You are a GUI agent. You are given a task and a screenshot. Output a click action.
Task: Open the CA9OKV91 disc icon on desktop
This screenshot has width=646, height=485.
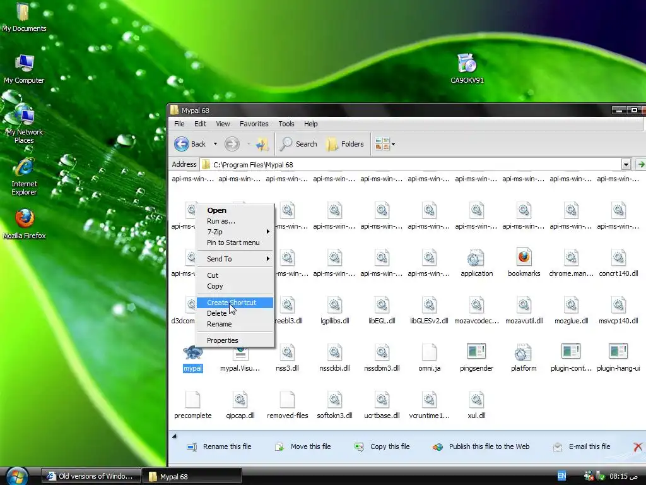pos(467,68)
